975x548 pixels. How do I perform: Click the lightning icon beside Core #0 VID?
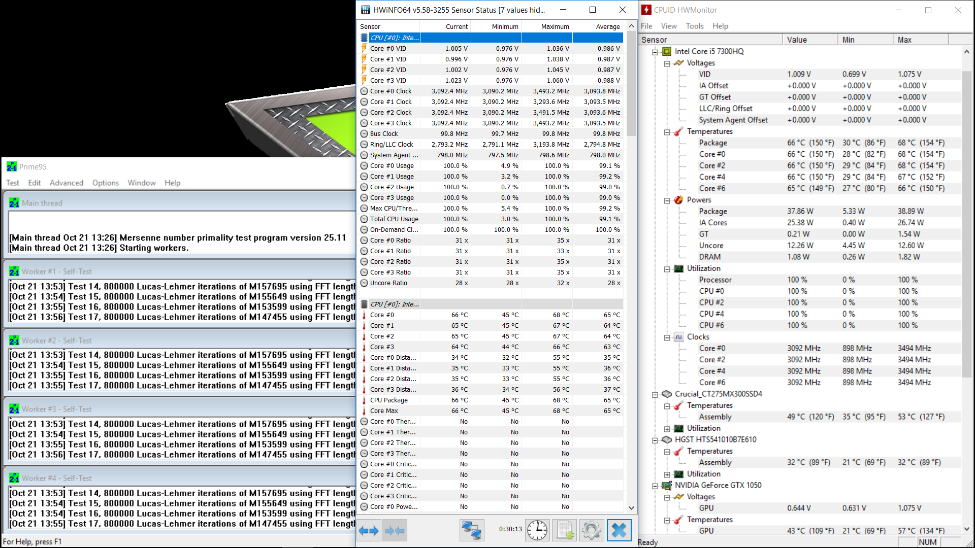coord(364,48)
